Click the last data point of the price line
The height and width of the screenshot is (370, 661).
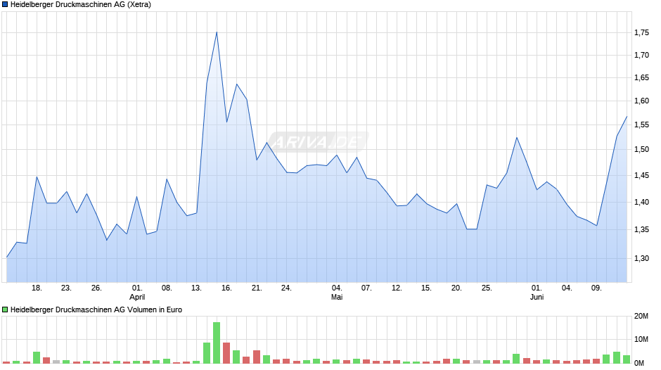(627, 117)
